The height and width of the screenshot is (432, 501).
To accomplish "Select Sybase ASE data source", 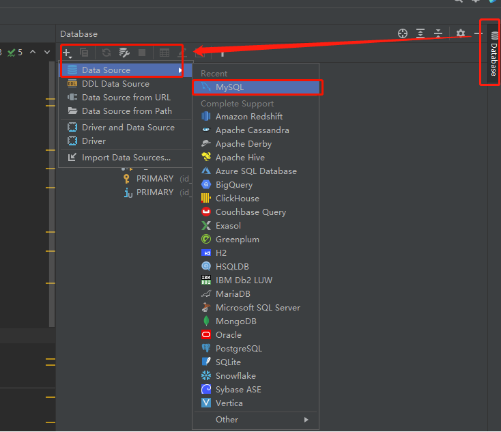I will click(255, 390).
